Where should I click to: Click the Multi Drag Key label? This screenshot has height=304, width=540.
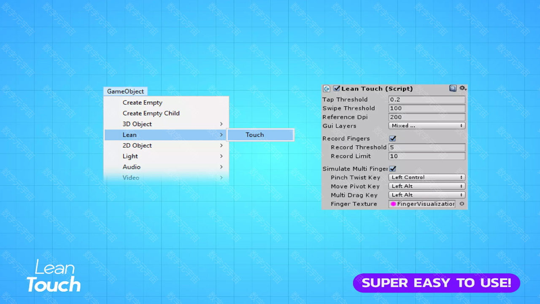click(x=354, y=195)
